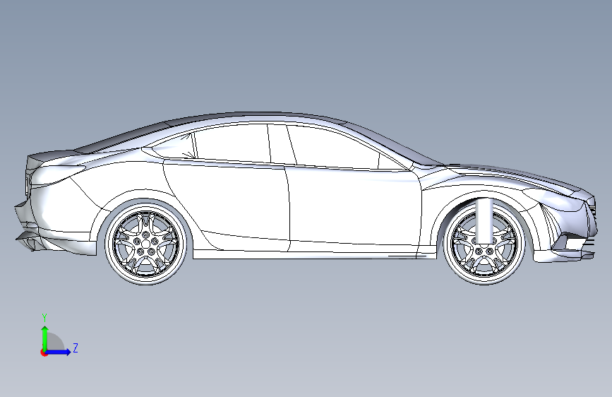Select the rear wheel rim of the car

click(x=145, y=243)
